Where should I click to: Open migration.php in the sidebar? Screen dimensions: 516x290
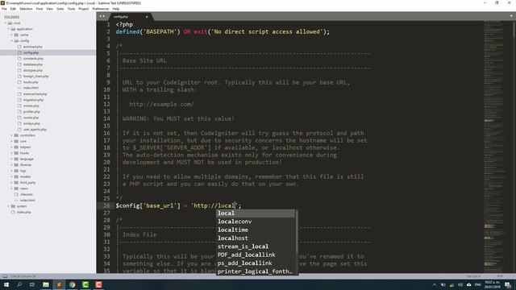click(x=33, y=100)
